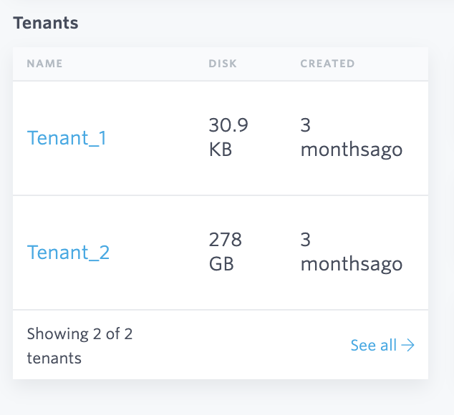This screenshot has height=415, width=454.
Task: Click the GB unit in Tenant_2 row
Action: tap(221, 264)
